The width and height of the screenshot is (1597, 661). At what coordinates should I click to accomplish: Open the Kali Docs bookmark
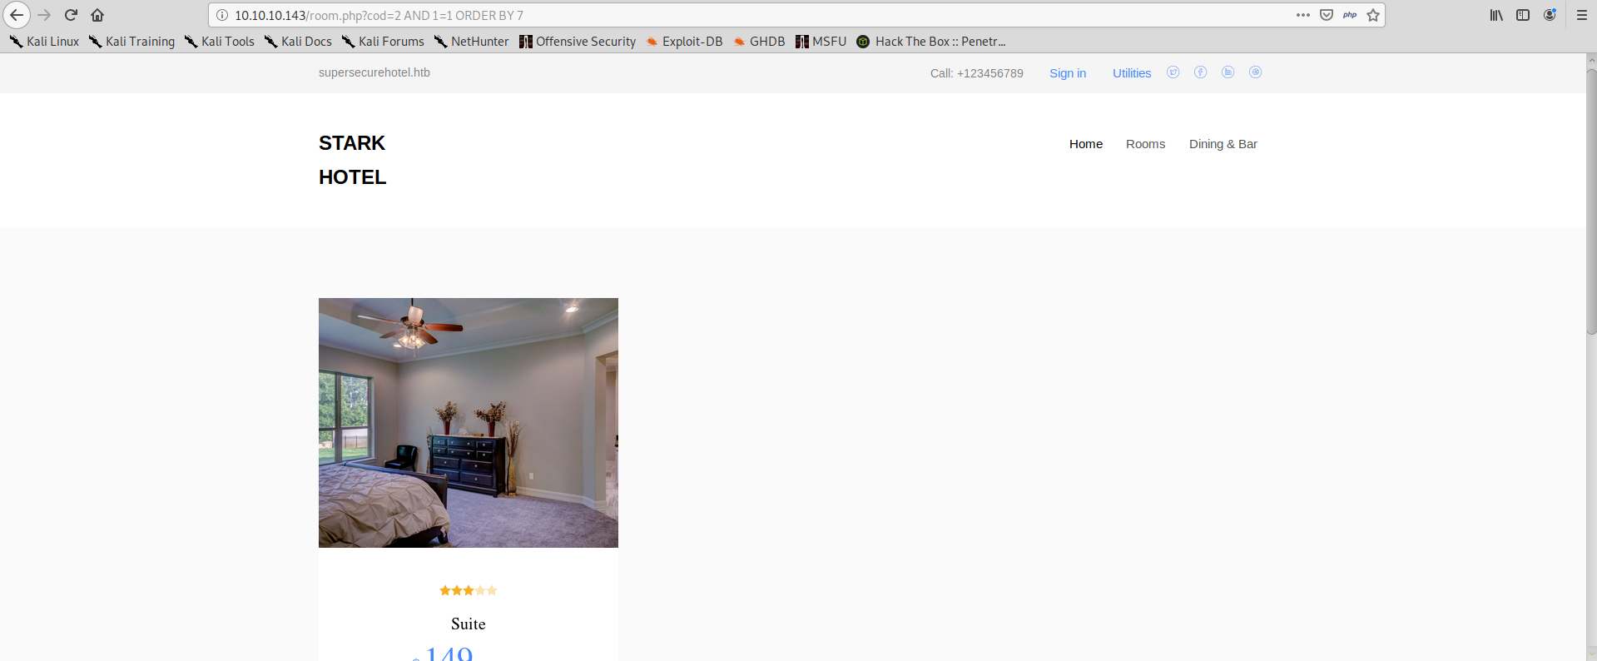[298, 42]
